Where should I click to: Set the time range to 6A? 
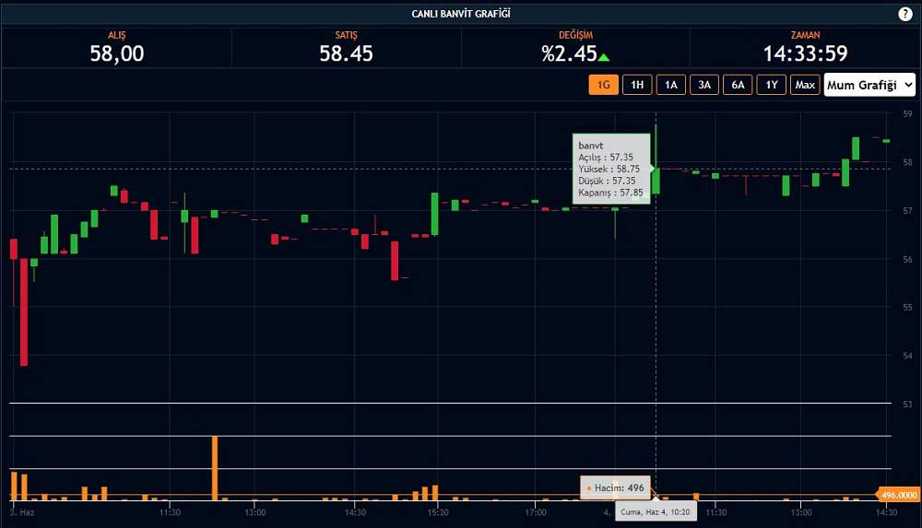coord(738,85)
